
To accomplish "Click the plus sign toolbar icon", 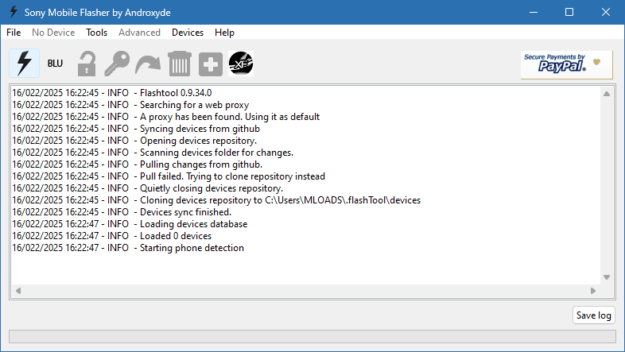I will click(x=211, y=64).
